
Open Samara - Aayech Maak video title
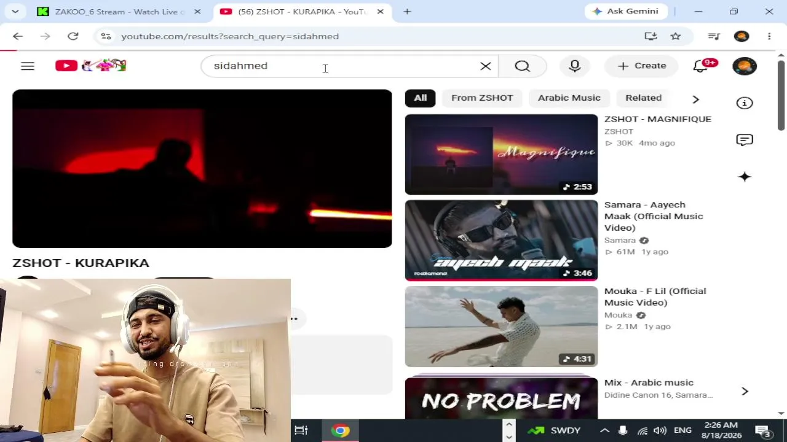pyautogui.click(x=654, y=216)
